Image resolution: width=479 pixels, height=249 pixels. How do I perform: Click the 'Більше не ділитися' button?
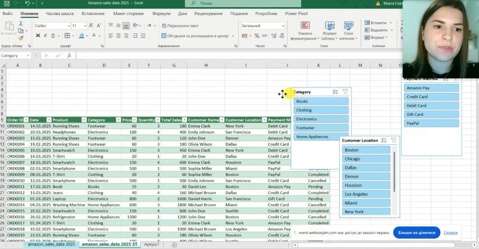(417, 233)
